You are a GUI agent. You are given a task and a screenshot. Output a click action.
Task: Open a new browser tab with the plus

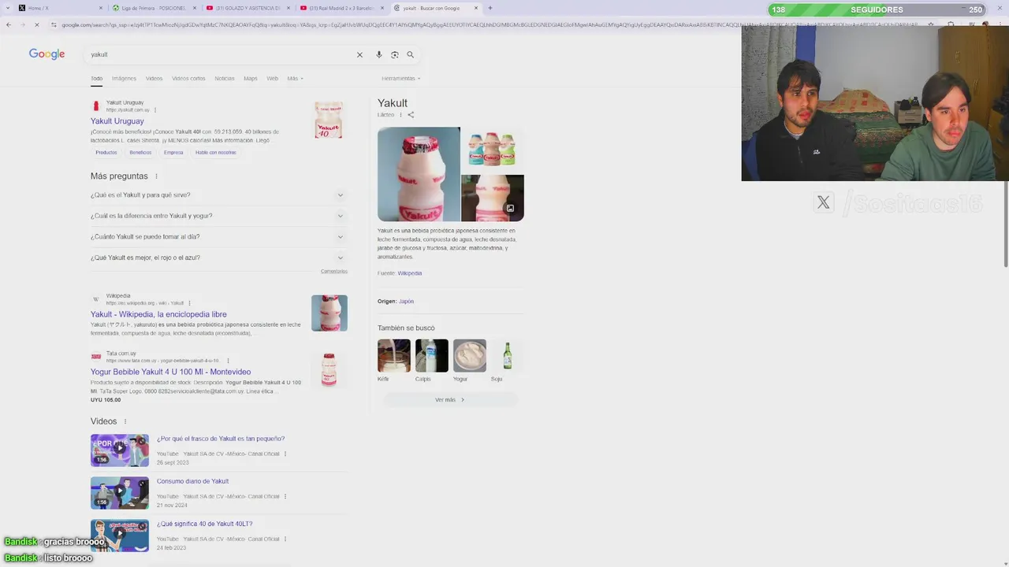pos(490,8)
